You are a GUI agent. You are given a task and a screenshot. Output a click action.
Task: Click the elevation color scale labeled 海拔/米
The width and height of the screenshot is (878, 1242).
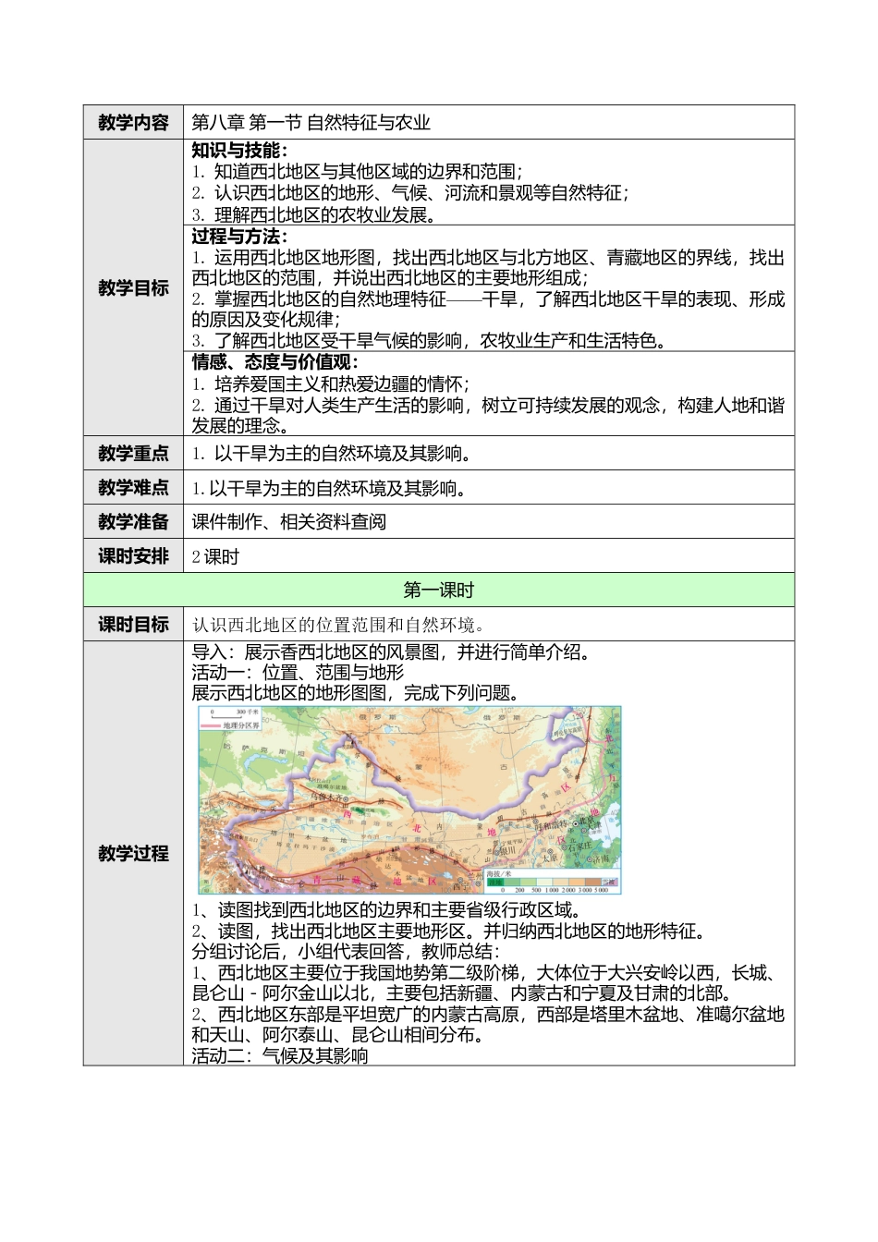coord(504,873)
